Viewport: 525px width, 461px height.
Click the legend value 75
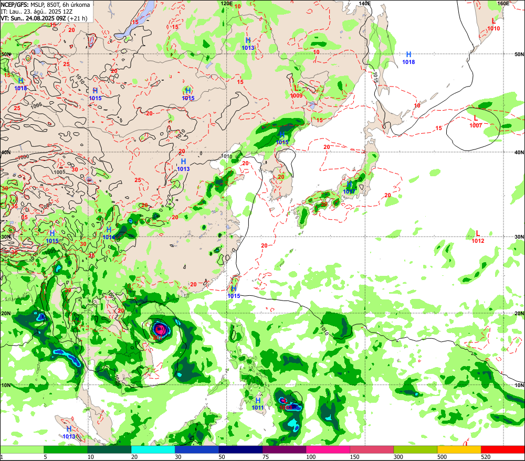[x=266, y=457]
